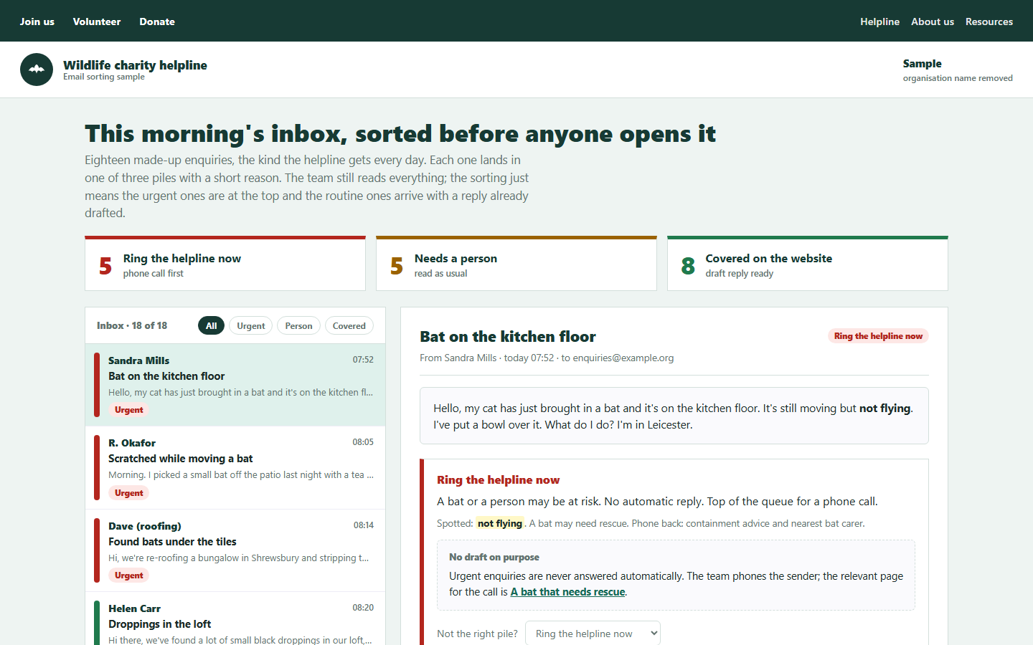Click the red Ring the helpline now badge
Screen dimensions: 1033x645
click(x=878, y=336)
